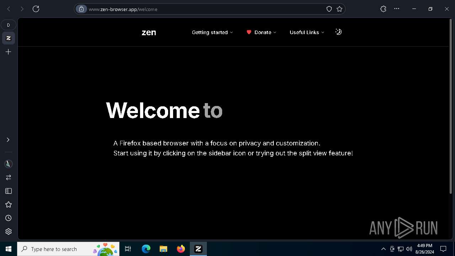Screen dimensions: 455x256
Task: Select the D workspace profile button
Action: 9,25
